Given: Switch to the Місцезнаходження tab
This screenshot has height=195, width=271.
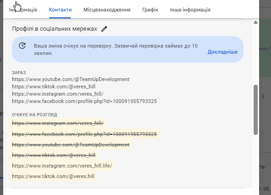Looking at the screenshot, I should pyautogui.click(x=107, y=10).
